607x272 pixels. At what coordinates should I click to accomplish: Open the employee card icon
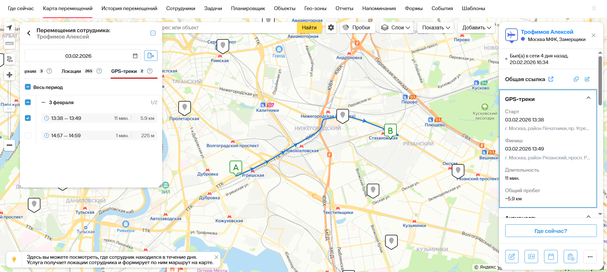pos(531,257)
